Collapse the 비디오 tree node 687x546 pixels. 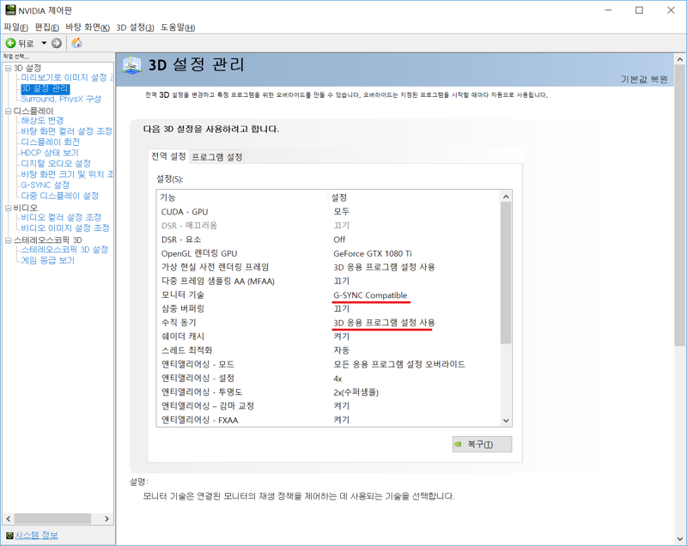pyautogui.click(x=8, y=208)
